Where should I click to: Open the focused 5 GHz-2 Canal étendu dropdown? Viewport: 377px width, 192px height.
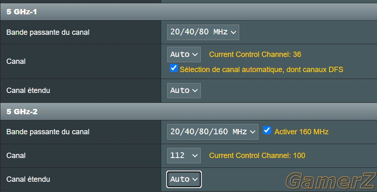(x=184, y=179)
